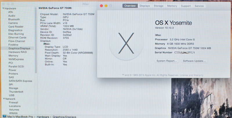The width and height of the screenshot is (232, 118).
Task: Click Mac's MacBook Pro in path bar
Action: (x=20, y=117)
